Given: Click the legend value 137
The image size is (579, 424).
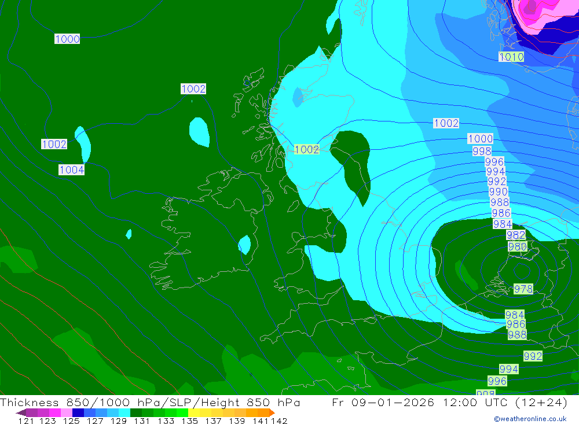Looking at the screenshot, I should click(213, 421).
